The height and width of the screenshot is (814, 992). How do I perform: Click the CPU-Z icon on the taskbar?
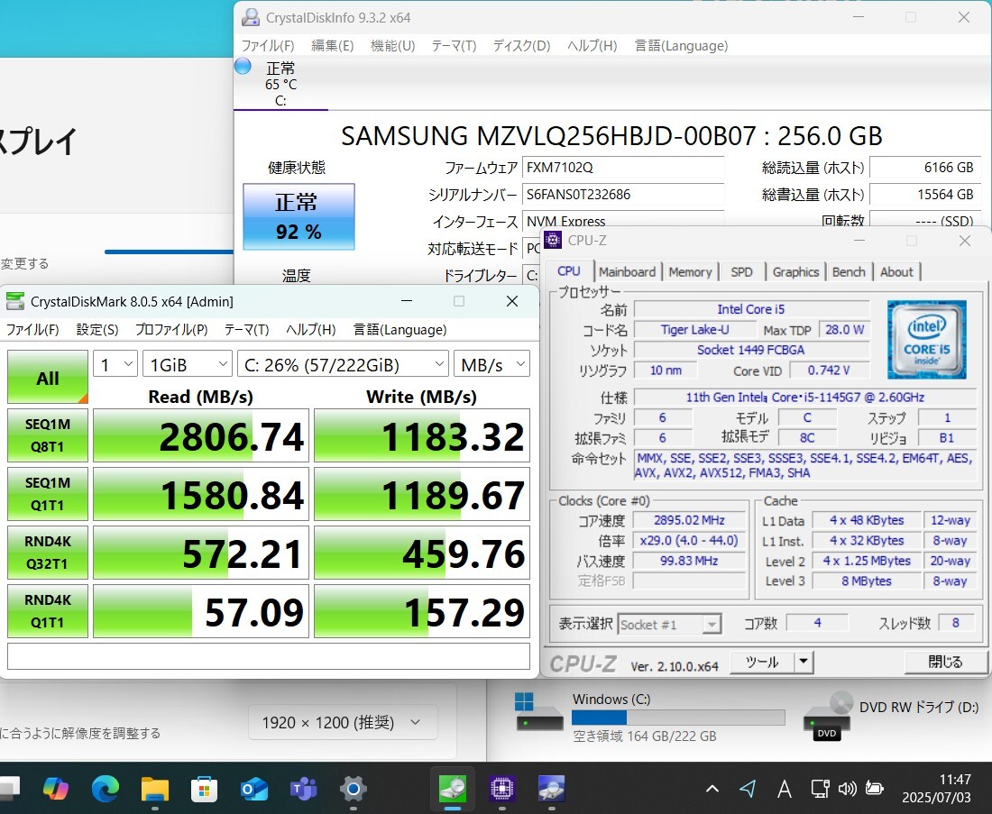point(501,788)
